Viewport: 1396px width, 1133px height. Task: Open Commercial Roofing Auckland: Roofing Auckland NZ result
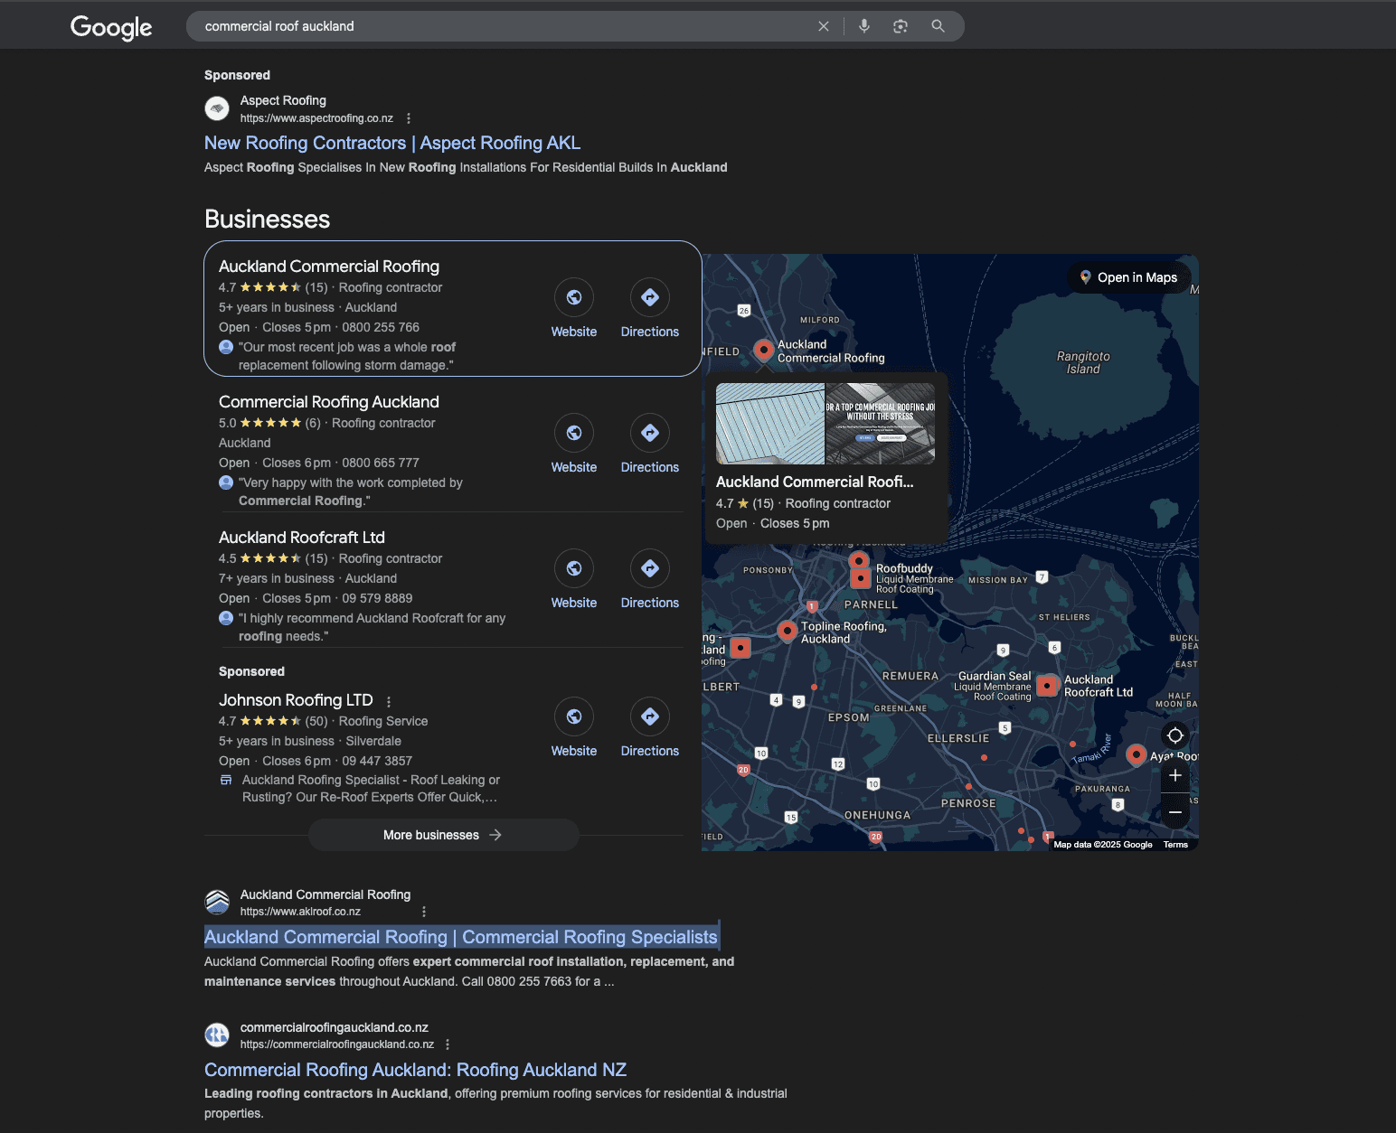[415, 1069]
